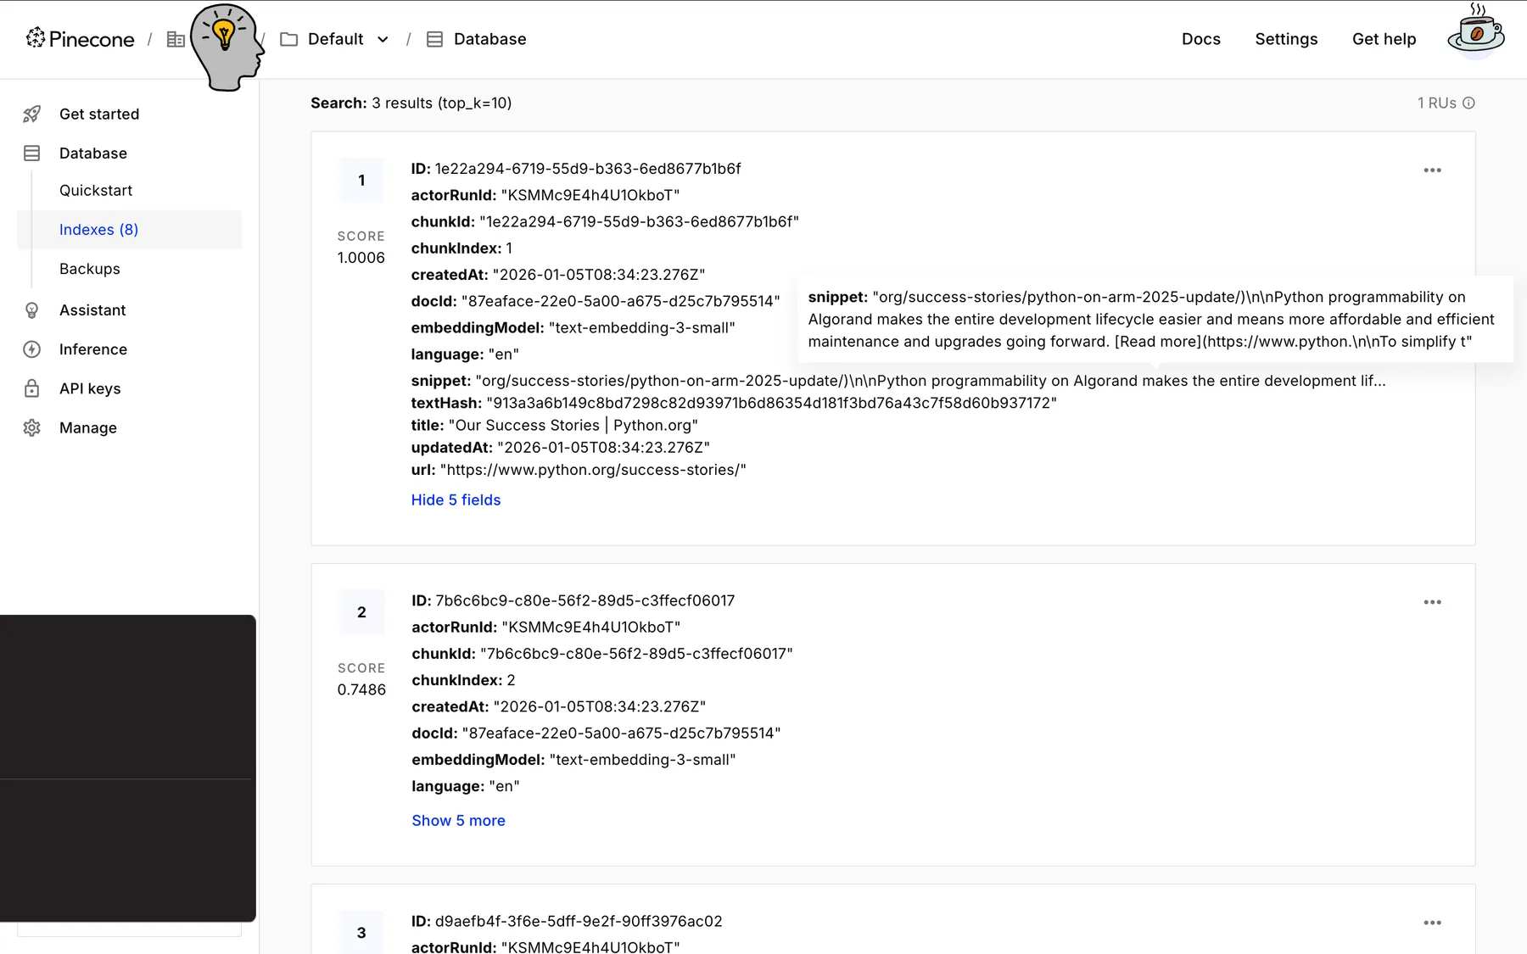1527x954 pixels.
Task: Expand result 2 with Show 5 more
Action: point(458,821)
